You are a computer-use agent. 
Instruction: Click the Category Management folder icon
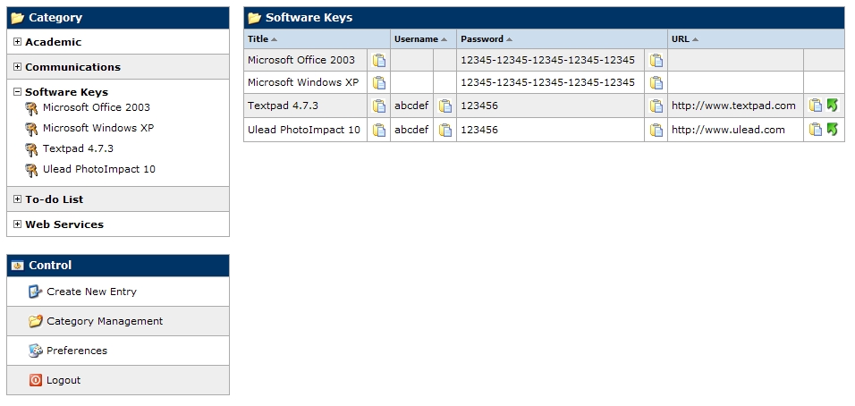36,321
